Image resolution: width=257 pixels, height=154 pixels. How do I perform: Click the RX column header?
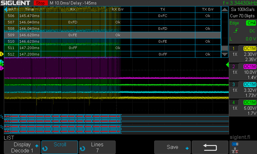coord(73,9)
